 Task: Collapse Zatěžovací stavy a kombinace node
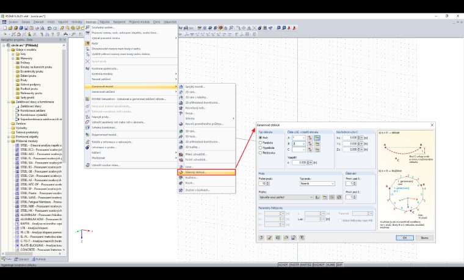pyautogui.click(x=9, y=102)
